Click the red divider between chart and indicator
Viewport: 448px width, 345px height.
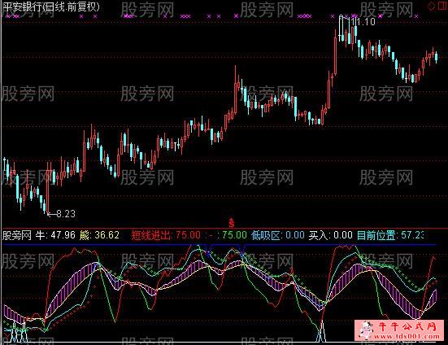click(x=224, y=229)
